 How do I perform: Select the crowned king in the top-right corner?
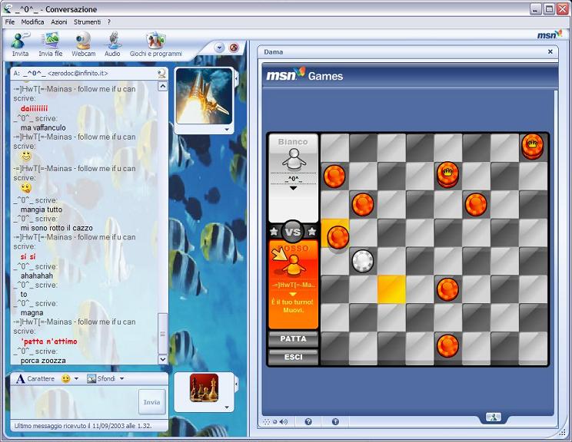click(x=533, y=147)
